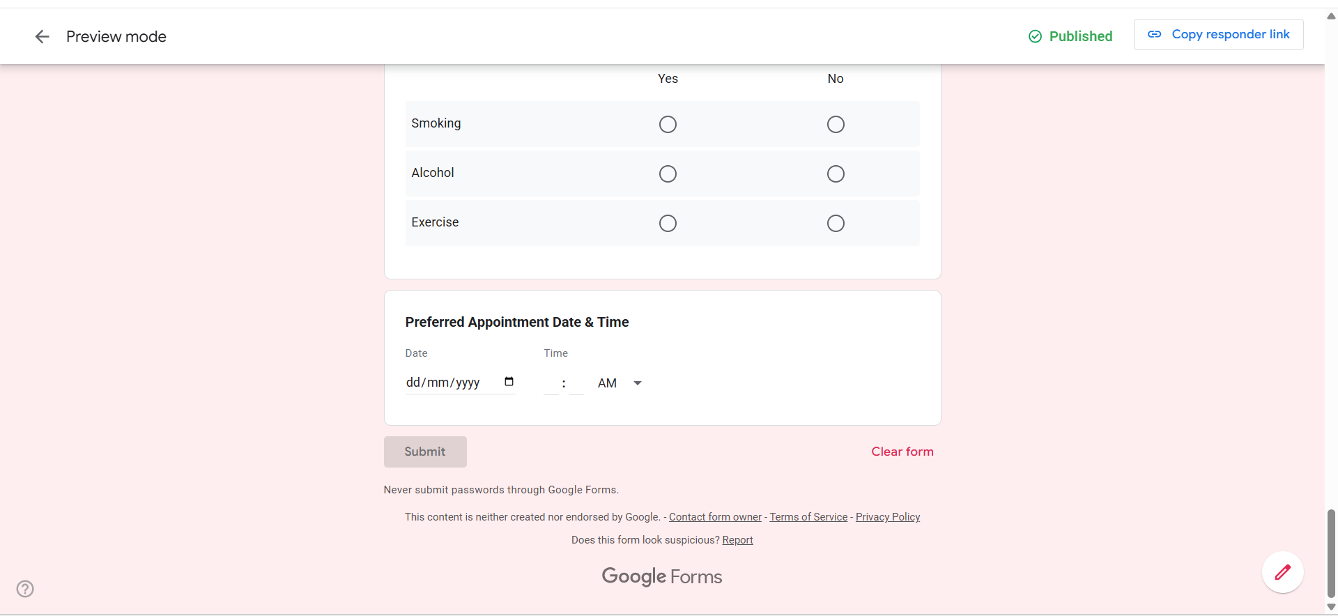
Task: Select No for Exercise
Action: point(836,223)
